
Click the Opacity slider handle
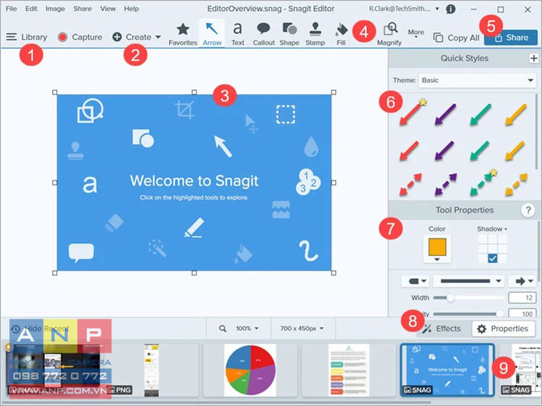pos(500,314)
